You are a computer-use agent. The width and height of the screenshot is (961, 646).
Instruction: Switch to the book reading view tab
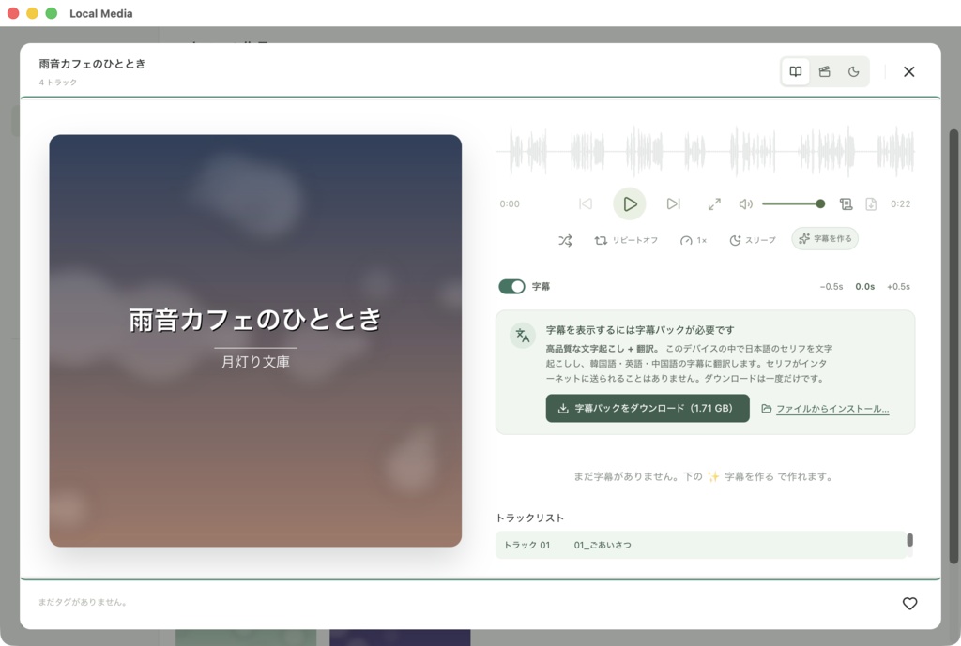(x=796, y=71)
